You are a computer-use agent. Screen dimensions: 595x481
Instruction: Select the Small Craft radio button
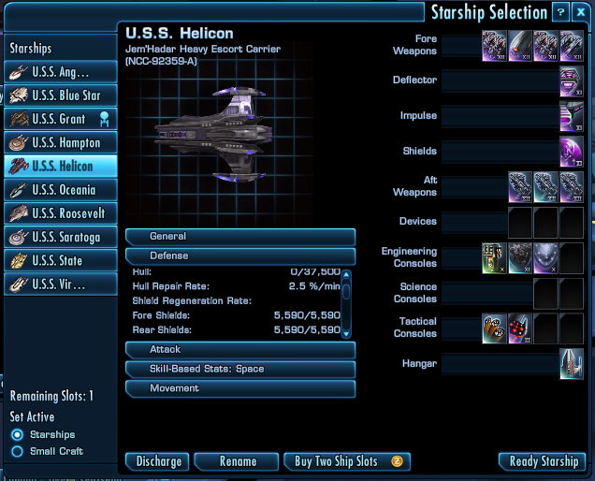point(17,451)
